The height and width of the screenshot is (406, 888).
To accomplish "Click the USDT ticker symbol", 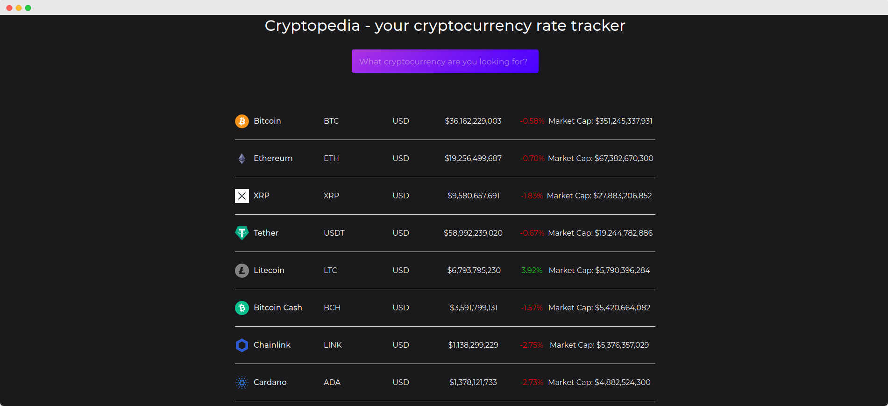I will (x=334, y=233).
